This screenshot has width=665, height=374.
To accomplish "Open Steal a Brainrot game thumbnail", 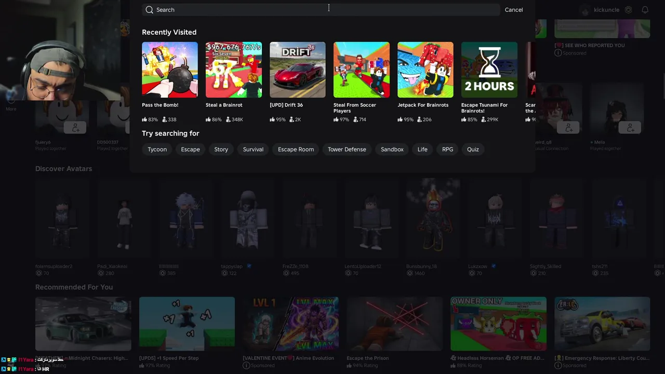I will (x=234, y=70).
